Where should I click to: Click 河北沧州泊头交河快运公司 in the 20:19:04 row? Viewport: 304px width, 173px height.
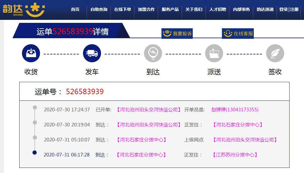(x=149, y=125)
